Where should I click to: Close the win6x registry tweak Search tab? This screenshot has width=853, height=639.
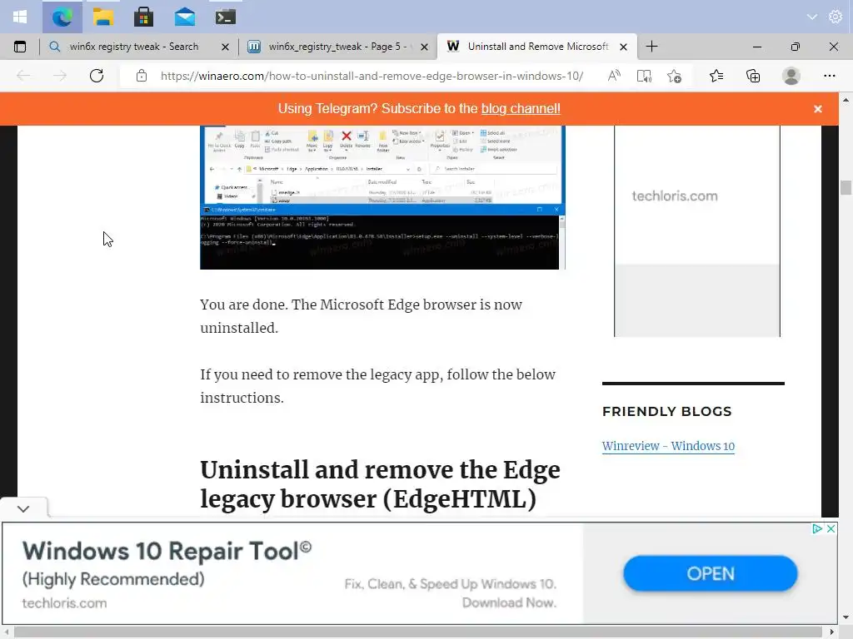click(225, 47)
